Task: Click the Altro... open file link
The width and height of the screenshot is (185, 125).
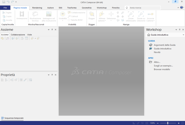Action: 157,62
